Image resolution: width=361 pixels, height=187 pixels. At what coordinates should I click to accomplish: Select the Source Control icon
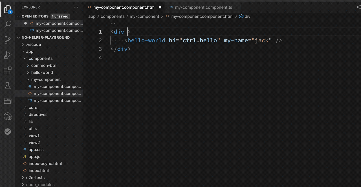pos(8,40)
